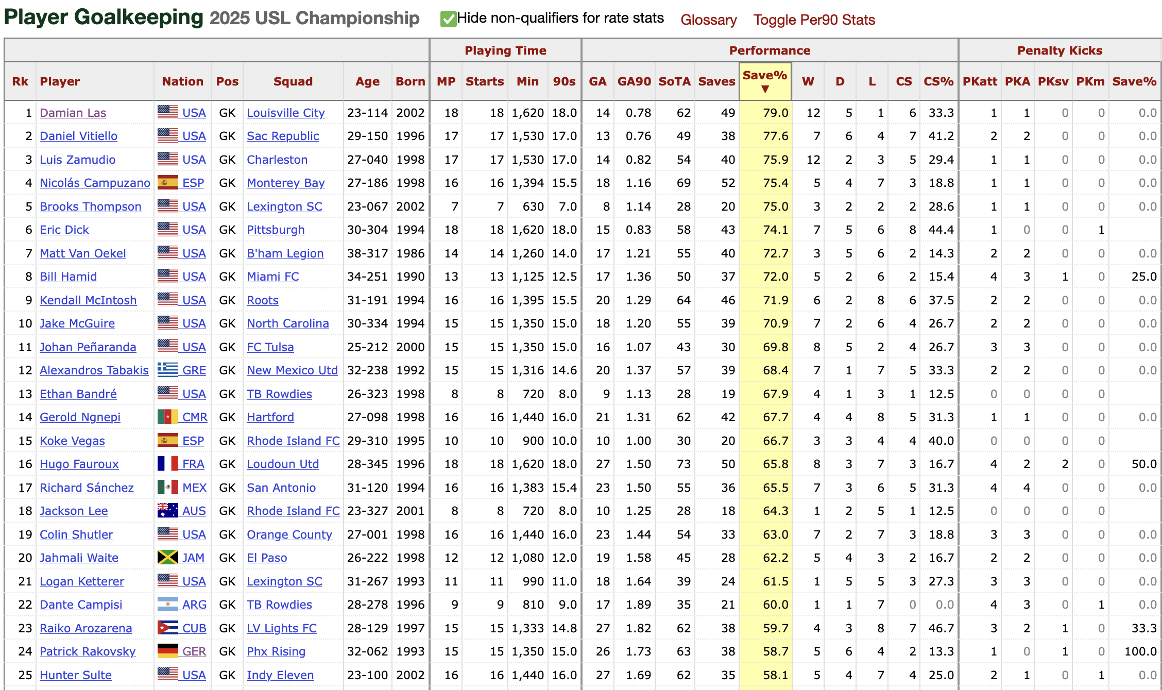The width and height of the screenshot is (1162, 690).
Task: Click the Germany flag for Patrick Rakovsky
Action: 167,651
